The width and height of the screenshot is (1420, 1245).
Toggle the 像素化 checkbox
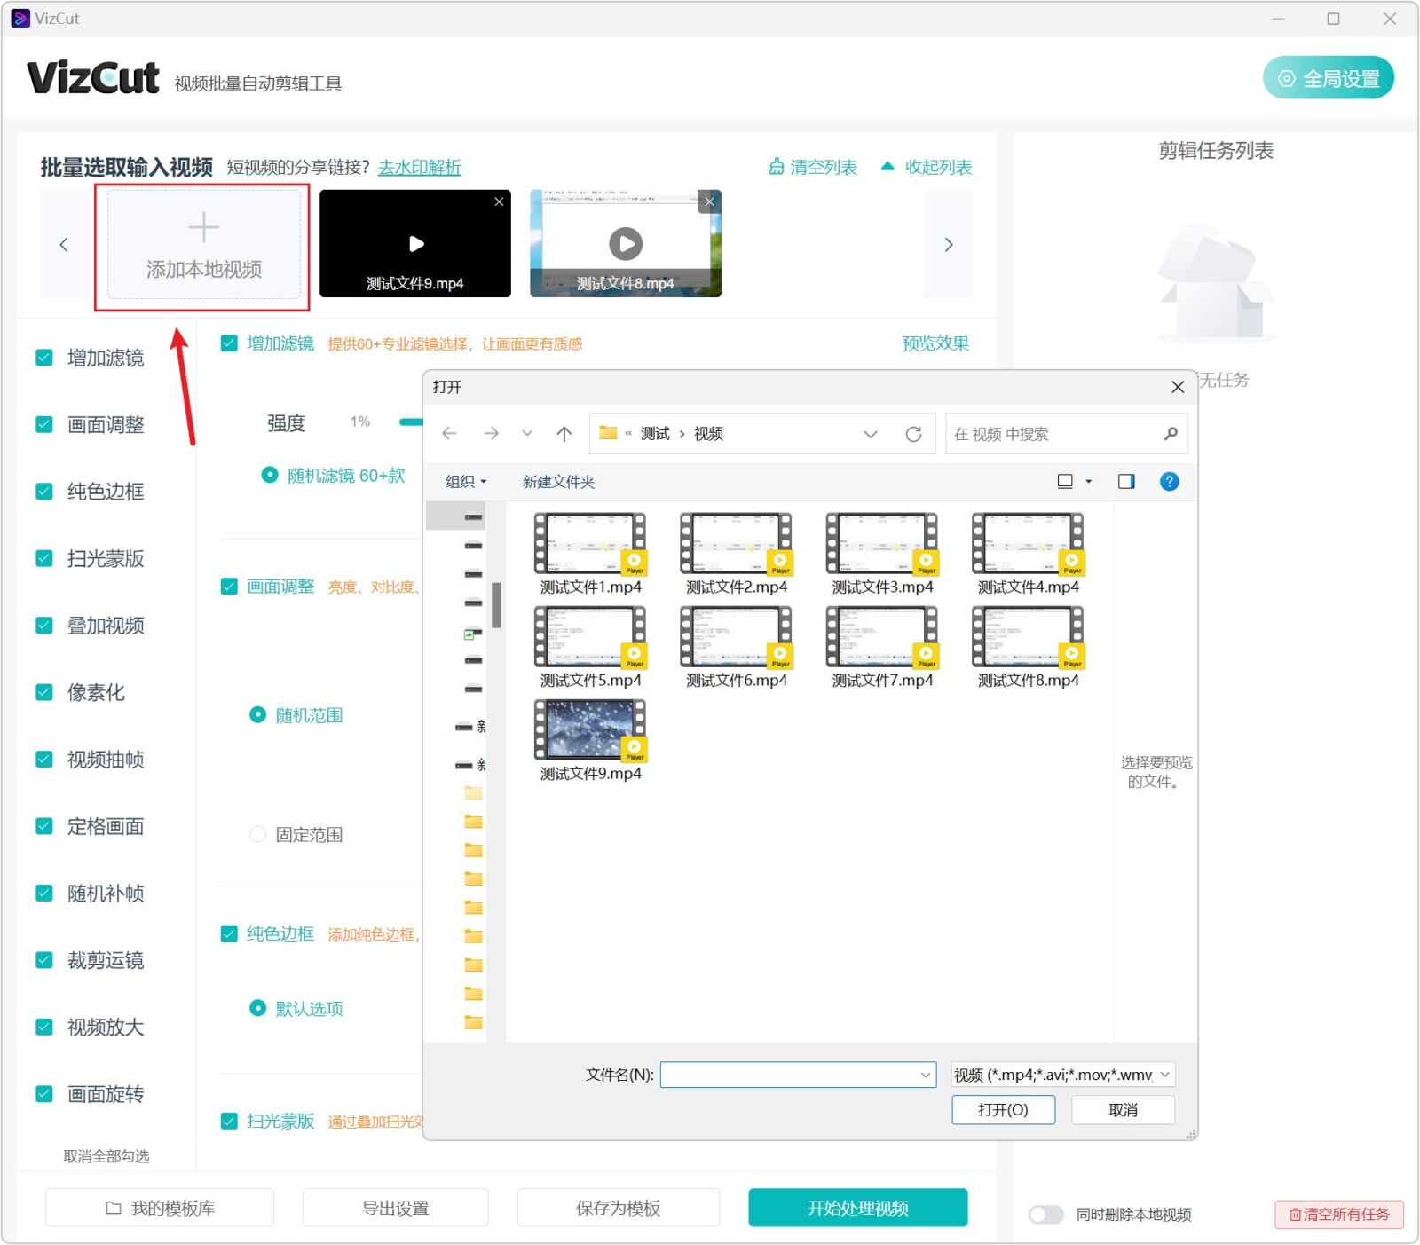[x=43, y=692]
